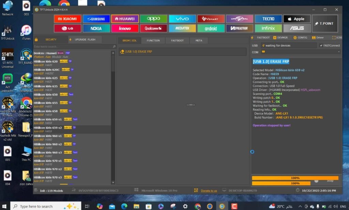This screenshot has height=210, width=349.
Task: Open Windows Start menu
Action: [4, 206]
